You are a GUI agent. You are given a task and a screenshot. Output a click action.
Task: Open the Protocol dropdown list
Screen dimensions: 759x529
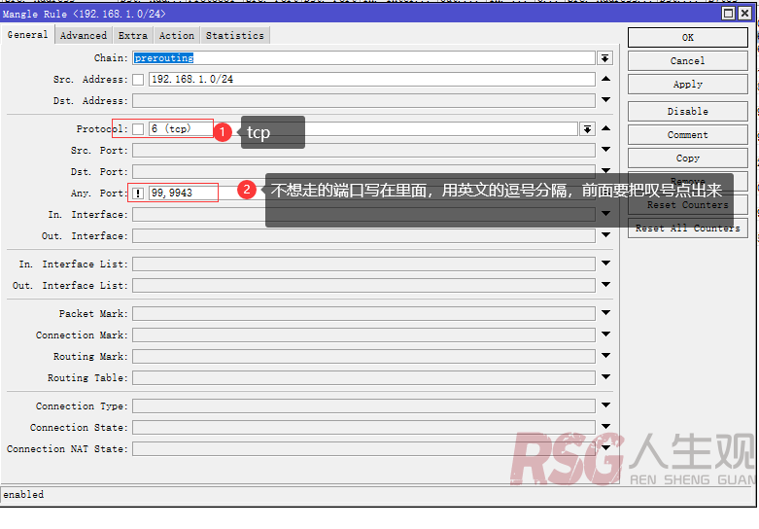[x=587, y=129]
